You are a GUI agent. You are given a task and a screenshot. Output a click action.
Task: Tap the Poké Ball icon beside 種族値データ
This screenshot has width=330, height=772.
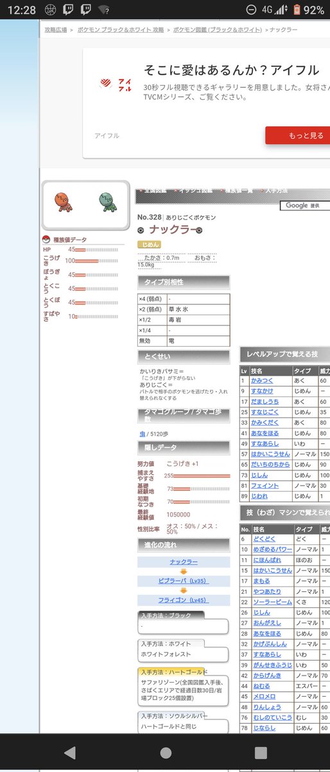(47, 239)
